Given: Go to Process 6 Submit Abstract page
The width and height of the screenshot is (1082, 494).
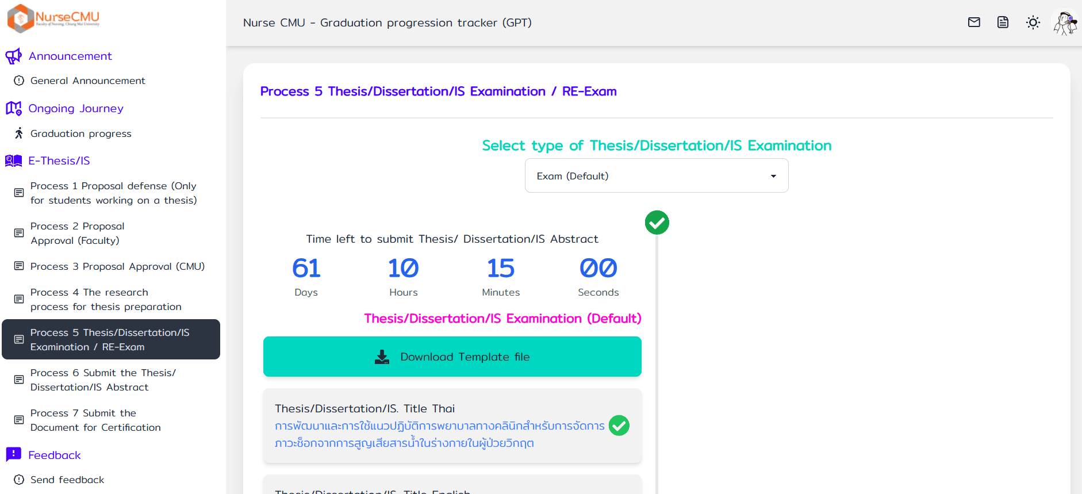Looking at the screenshot, I should point(103,380).
